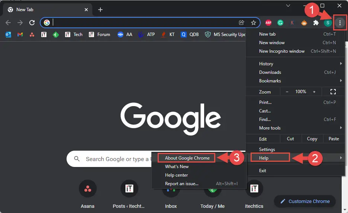The image size is (348, 213).
Task: Open the AA bookmark
Action: 125,35
